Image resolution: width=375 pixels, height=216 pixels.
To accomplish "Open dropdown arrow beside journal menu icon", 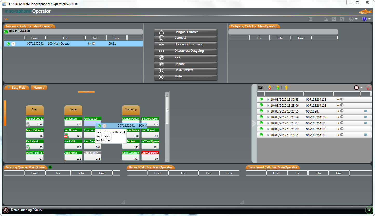I will 361,88.
